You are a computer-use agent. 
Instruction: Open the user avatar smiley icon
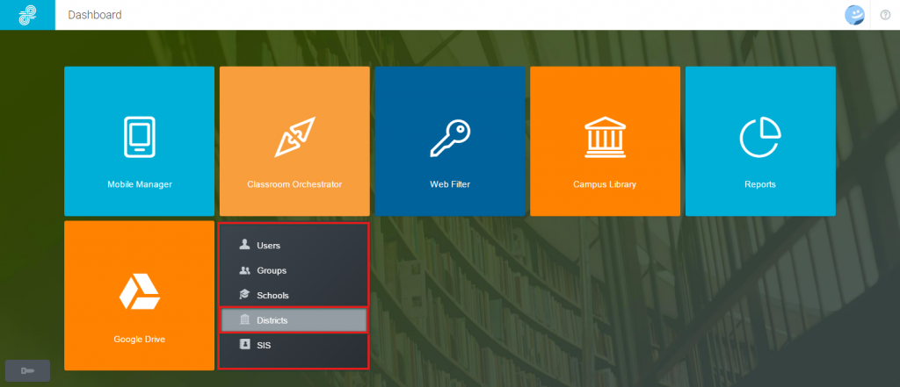tap(854, 15)
